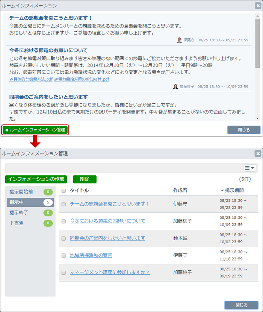The height and width of the screenshot is (312, 263).
Task: Close ルームインフォメーション dialog with X icon
Action: 258,6
